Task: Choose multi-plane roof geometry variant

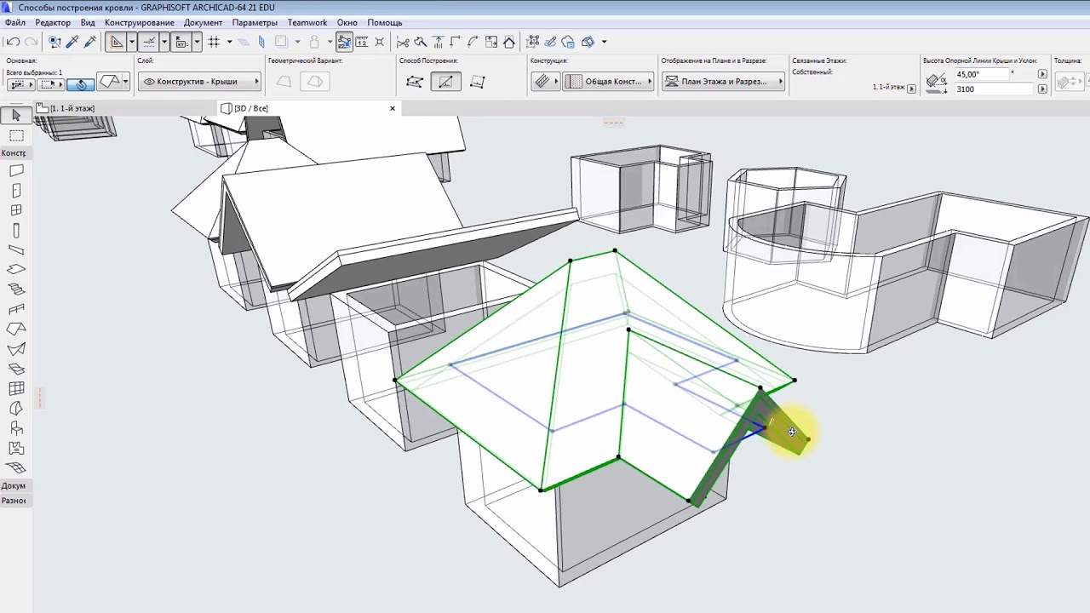Action: click(x=315, y=82)
